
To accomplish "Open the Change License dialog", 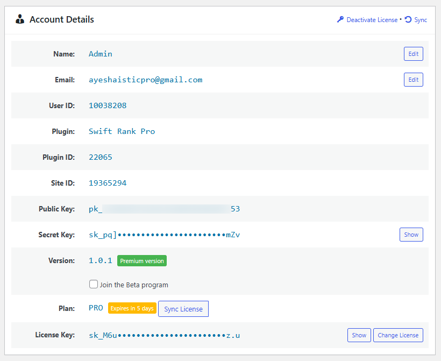I will coord(398,335).
